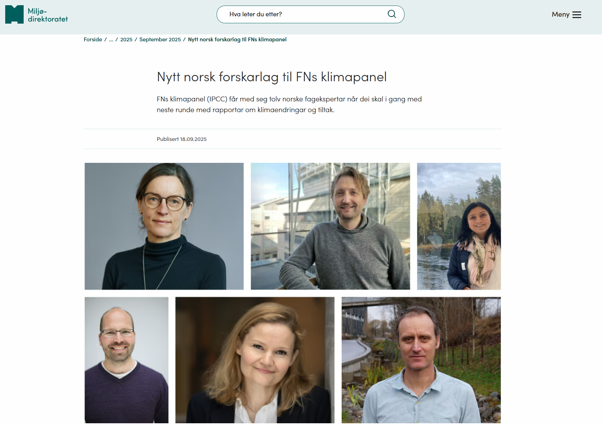Open photo of woman with glasses
Viewport: 602px width, 425px height.
164,226
